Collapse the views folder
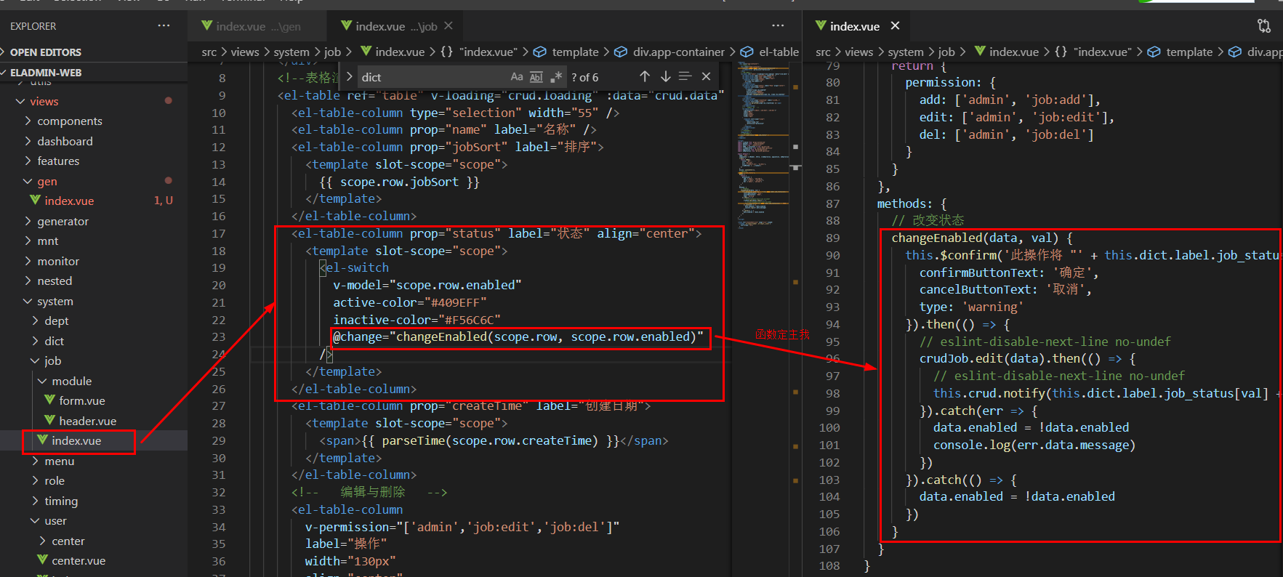Screen dimensions: 1283x577 click(x=94, y=101)
